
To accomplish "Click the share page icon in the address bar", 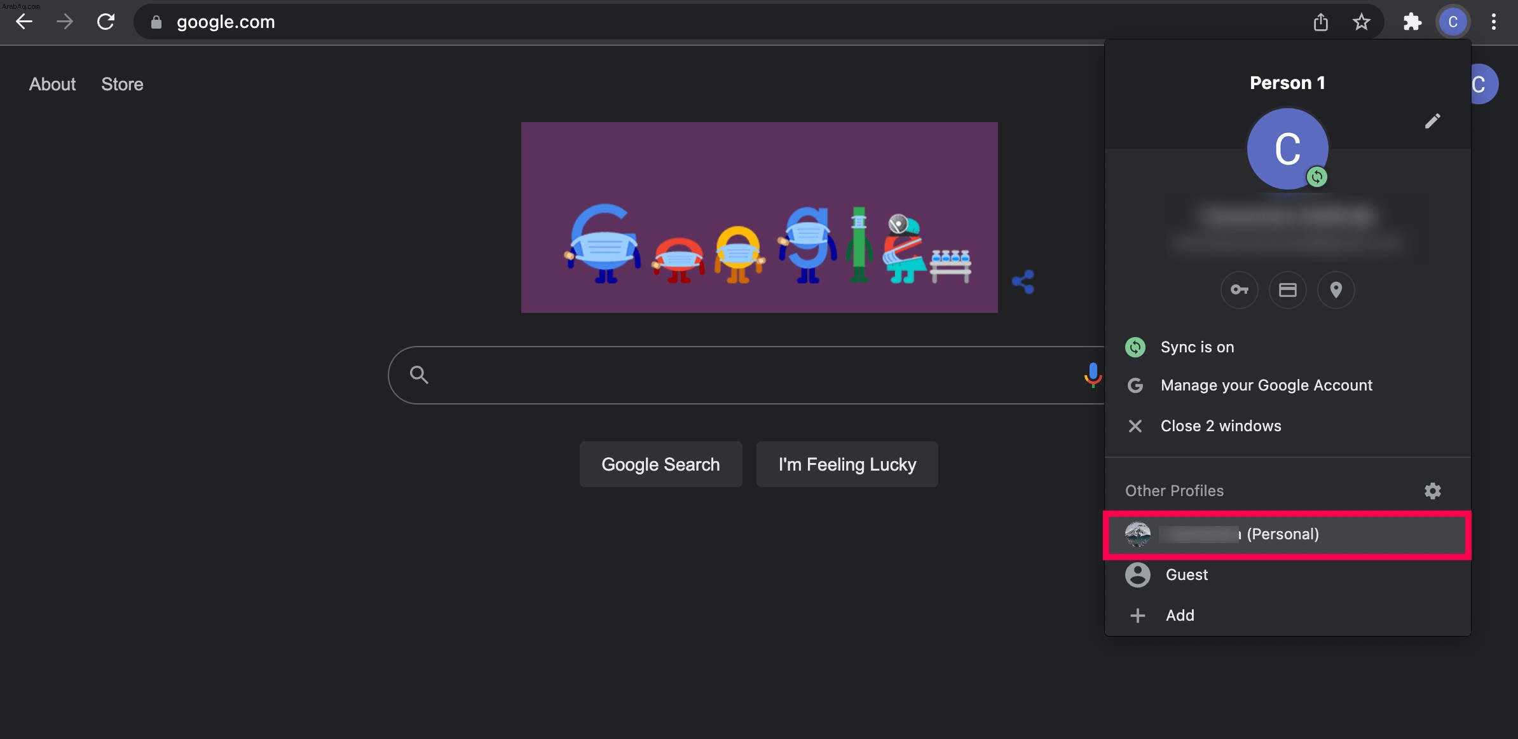I will click(1320, 22).
